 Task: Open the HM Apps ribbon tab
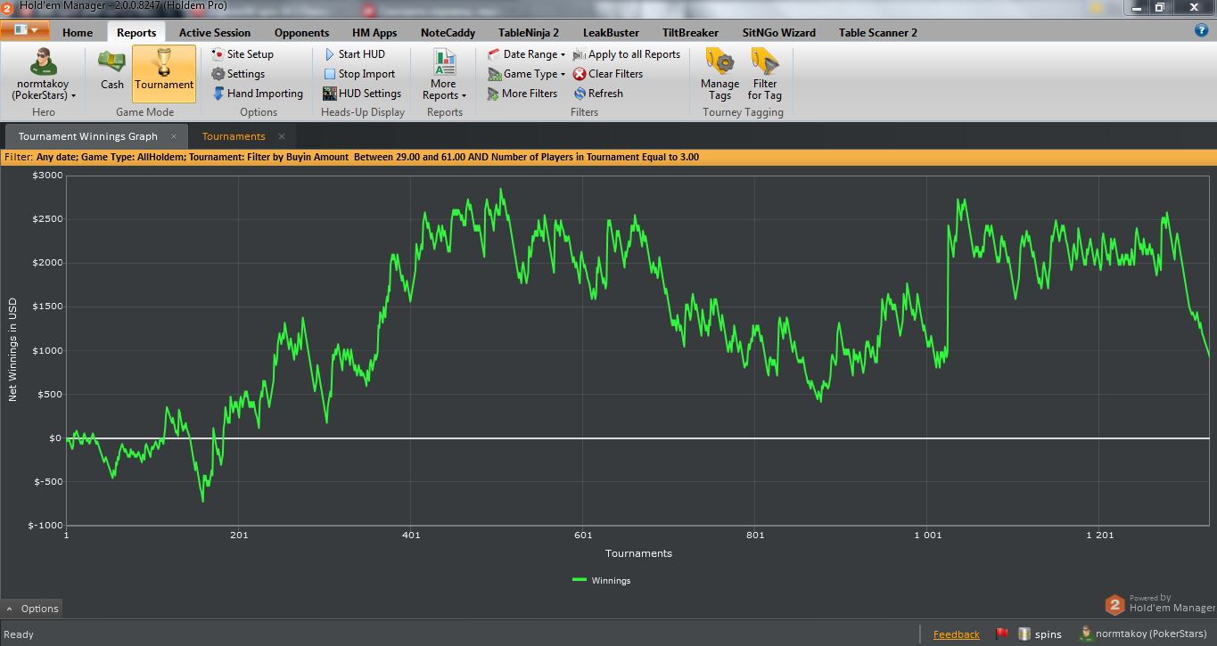[x=374, y=33]
